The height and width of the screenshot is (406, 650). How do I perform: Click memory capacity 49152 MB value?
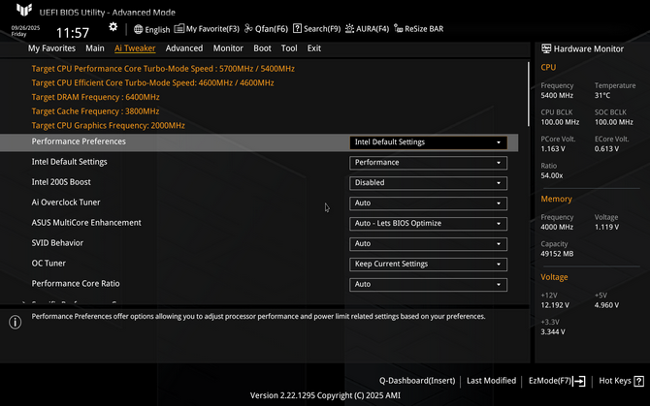557,254
